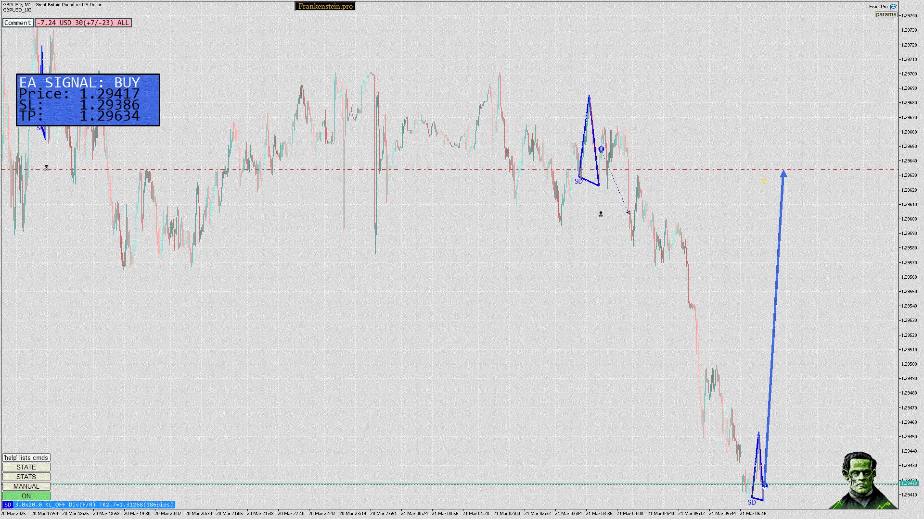Click the blue entry circle on the 03:36 pattern
This screenshot has height=519, width=924.
click(x=601, y=149)
